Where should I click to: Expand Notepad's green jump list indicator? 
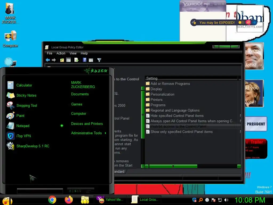click(x=62, y=125)
